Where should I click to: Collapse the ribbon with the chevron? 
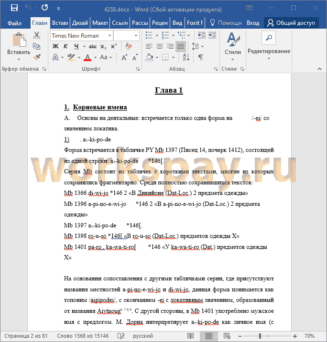tap(319, 69)
